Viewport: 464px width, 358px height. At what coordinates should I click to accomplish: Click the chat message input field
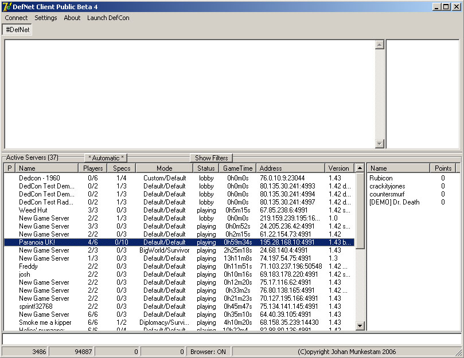pos(232,339)
